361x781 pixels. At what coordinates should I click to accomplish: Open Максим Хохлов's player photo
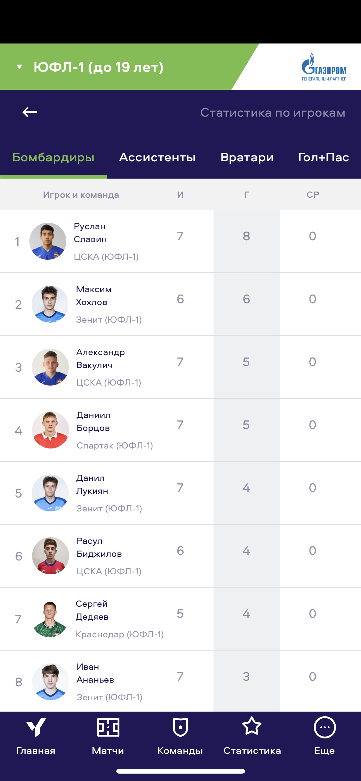(50, 304)
